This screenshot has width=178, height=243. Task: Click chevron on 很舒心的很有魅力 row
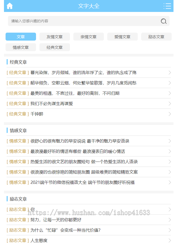(x=170, y=141)
